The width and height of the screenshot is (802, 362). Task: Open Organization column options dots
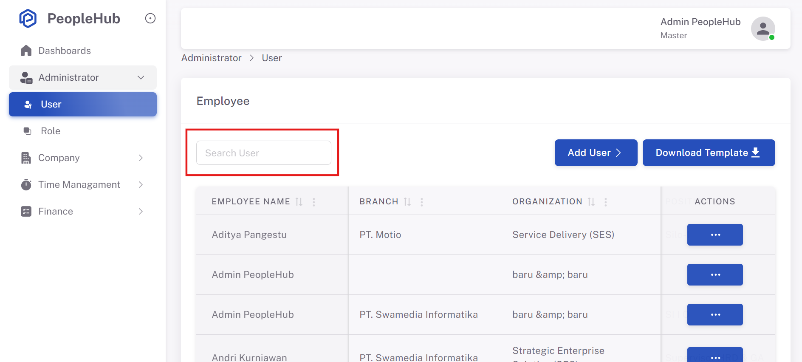point(606,202)
